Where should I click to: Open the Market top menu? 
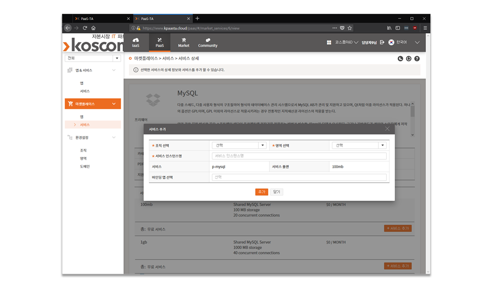click(184, 42)
